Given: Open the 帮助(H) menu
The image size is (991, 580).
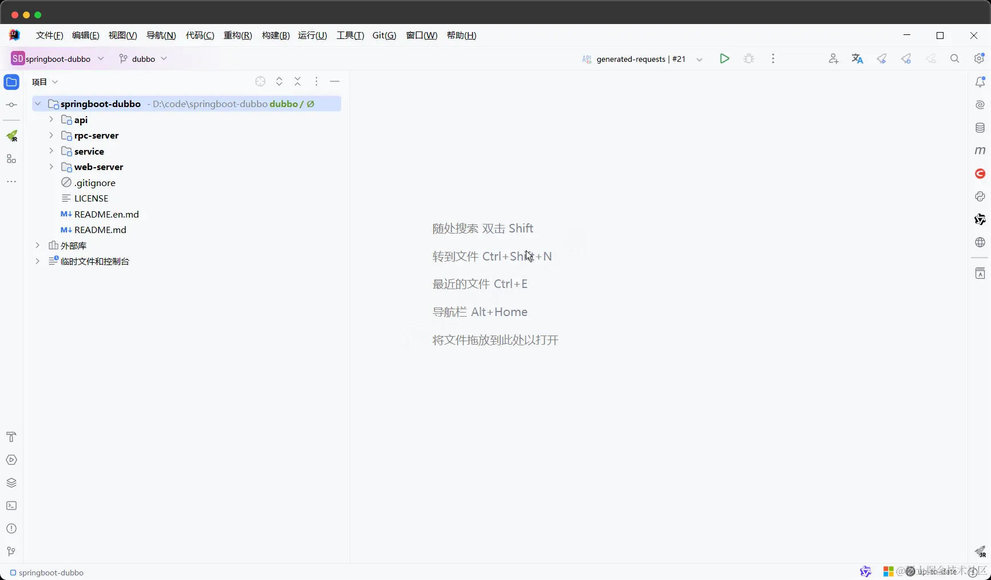Looking at the screenshot, I should [x=461, y=35].
